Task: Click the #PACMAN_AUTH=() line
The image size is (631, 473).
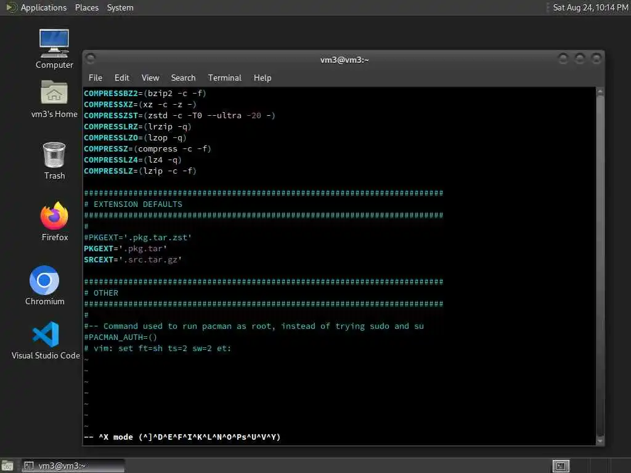Action: pos(120,338)
